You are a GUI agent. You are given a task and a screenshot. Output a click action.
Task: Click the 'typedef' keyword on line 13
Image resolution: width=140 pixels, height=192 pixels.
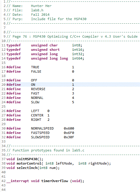tap(13, 54)
